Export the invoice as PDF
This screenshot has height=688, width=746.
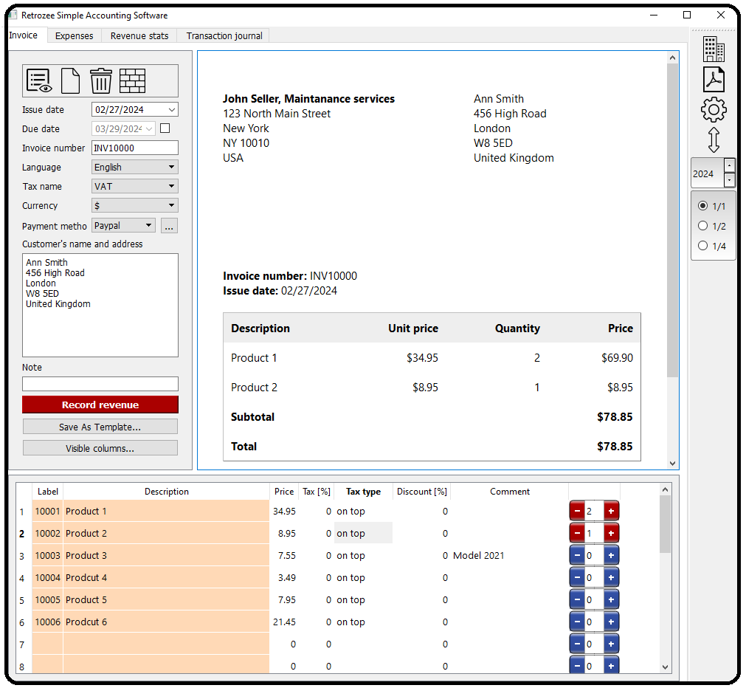point(713,79)
